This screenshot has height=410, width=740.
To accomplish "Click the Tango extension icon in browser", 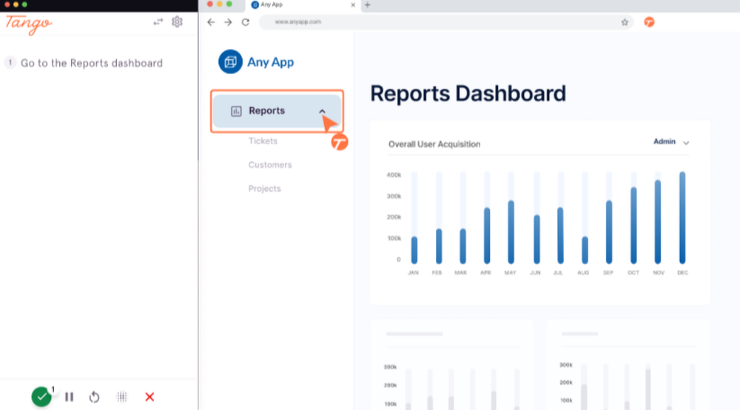I will point(650,22).
